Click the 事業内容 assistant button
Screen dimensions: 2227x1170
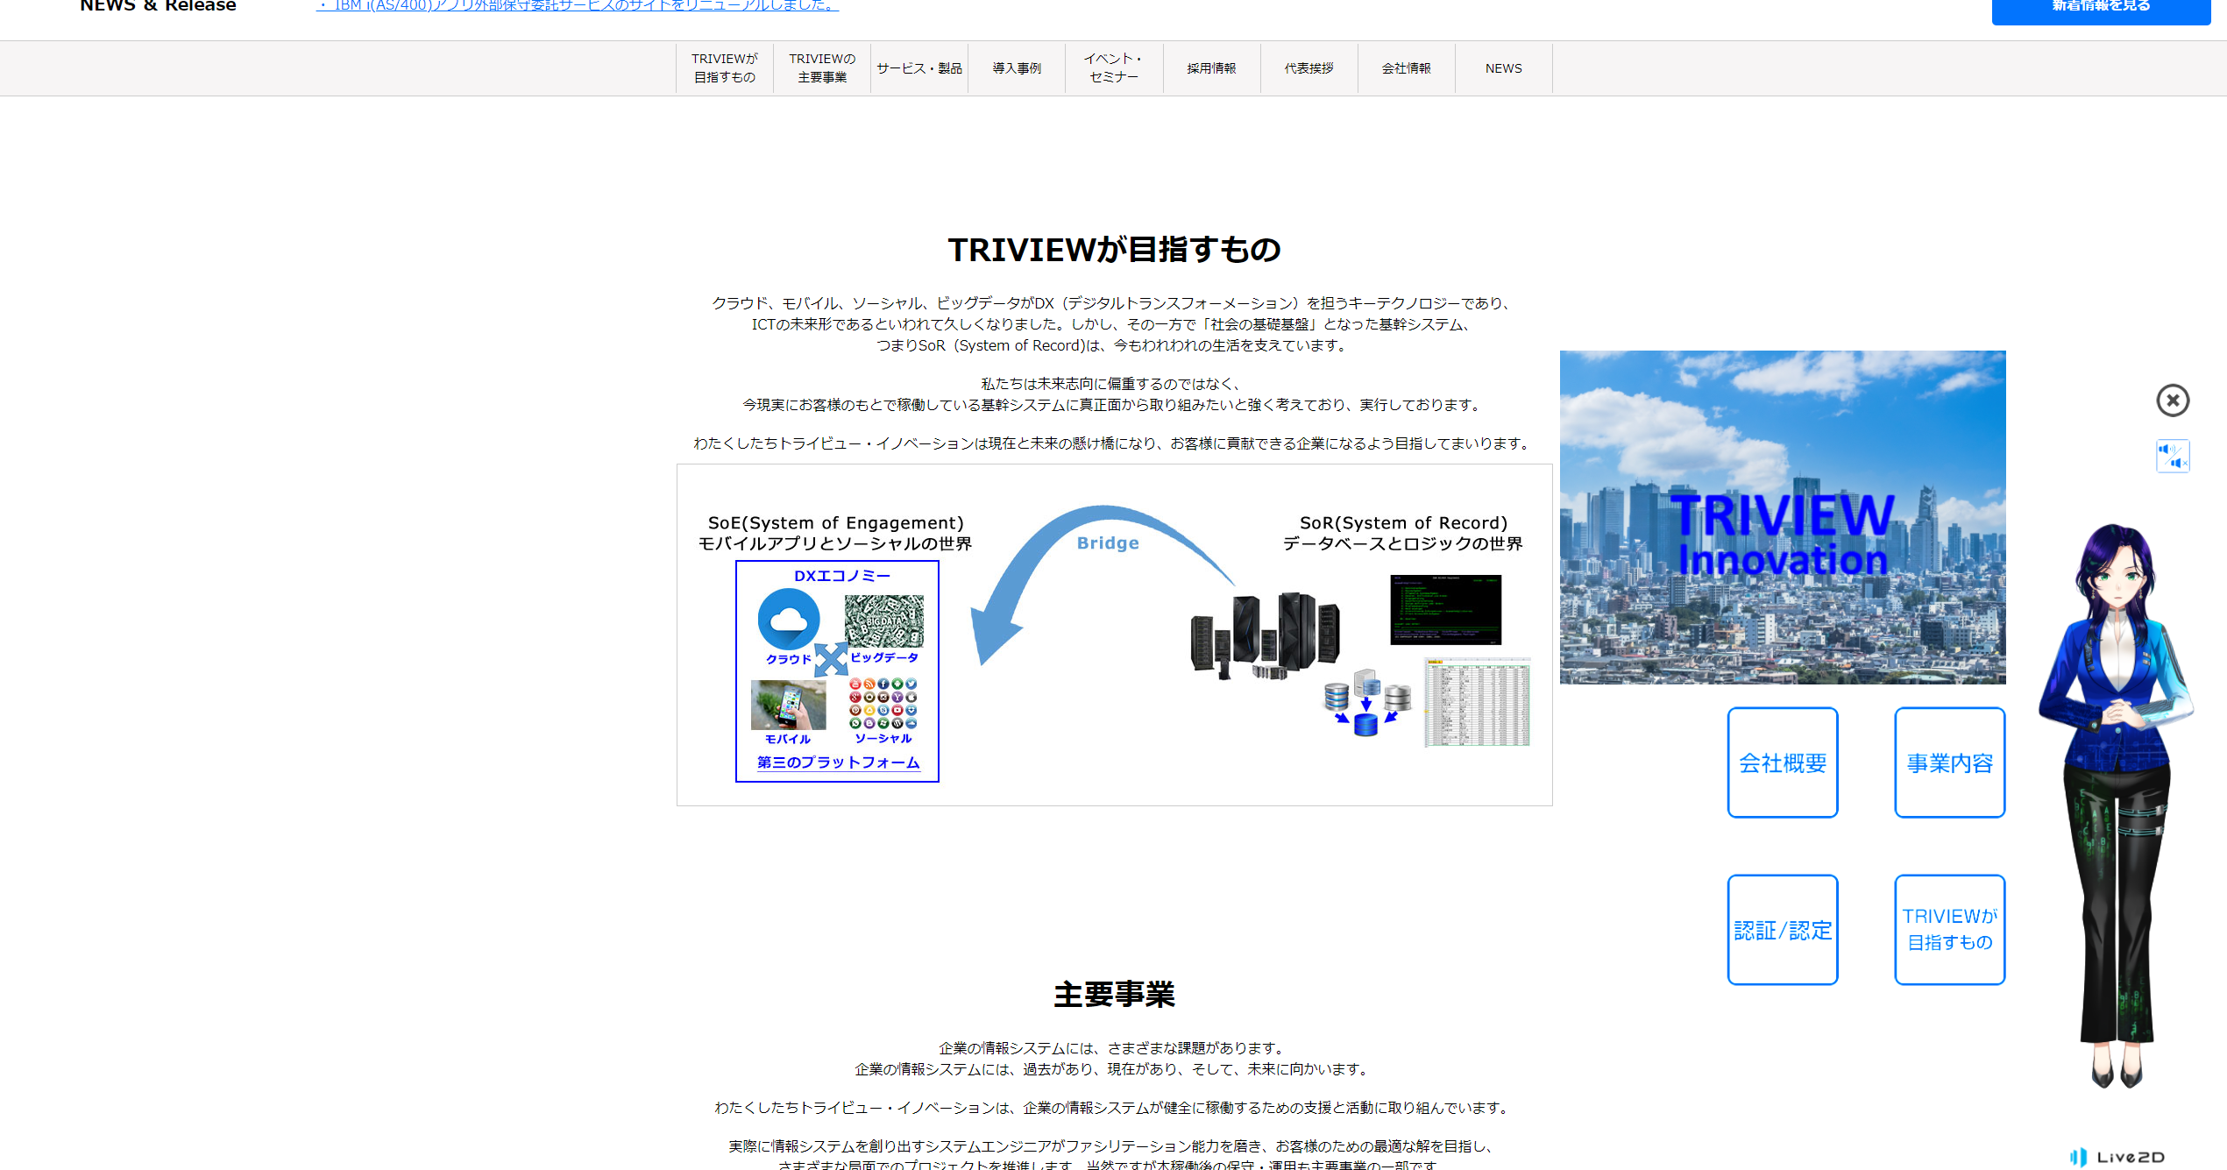pyautogui.click(x=1950, y=762)
